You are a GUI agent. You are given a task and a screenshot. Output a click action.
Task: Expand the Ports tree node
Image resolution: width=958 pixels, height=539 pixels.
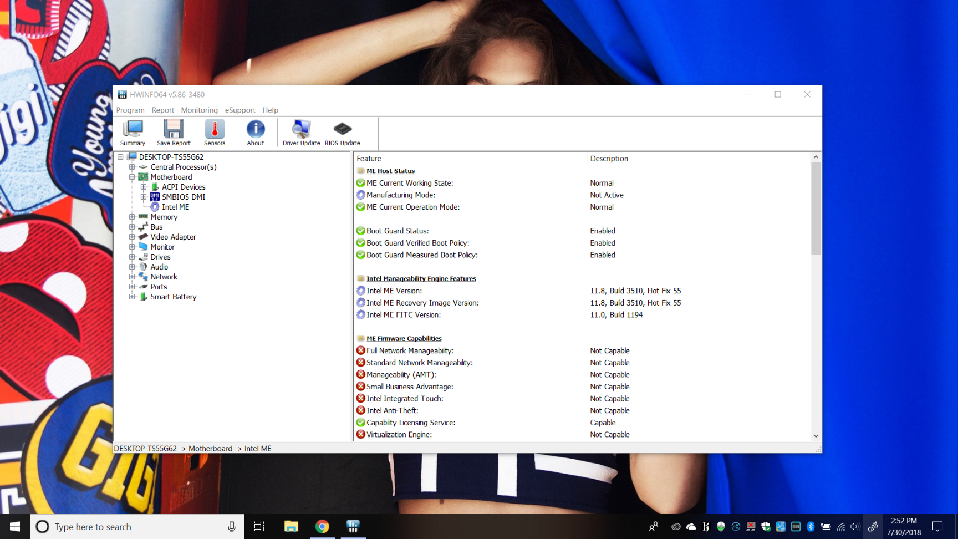[x=132, y=287]
